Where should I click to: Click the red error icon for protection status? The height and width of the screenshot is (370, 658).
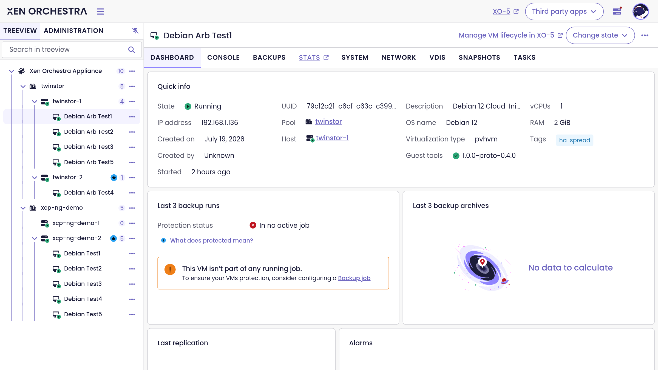(x=253, y=225)
